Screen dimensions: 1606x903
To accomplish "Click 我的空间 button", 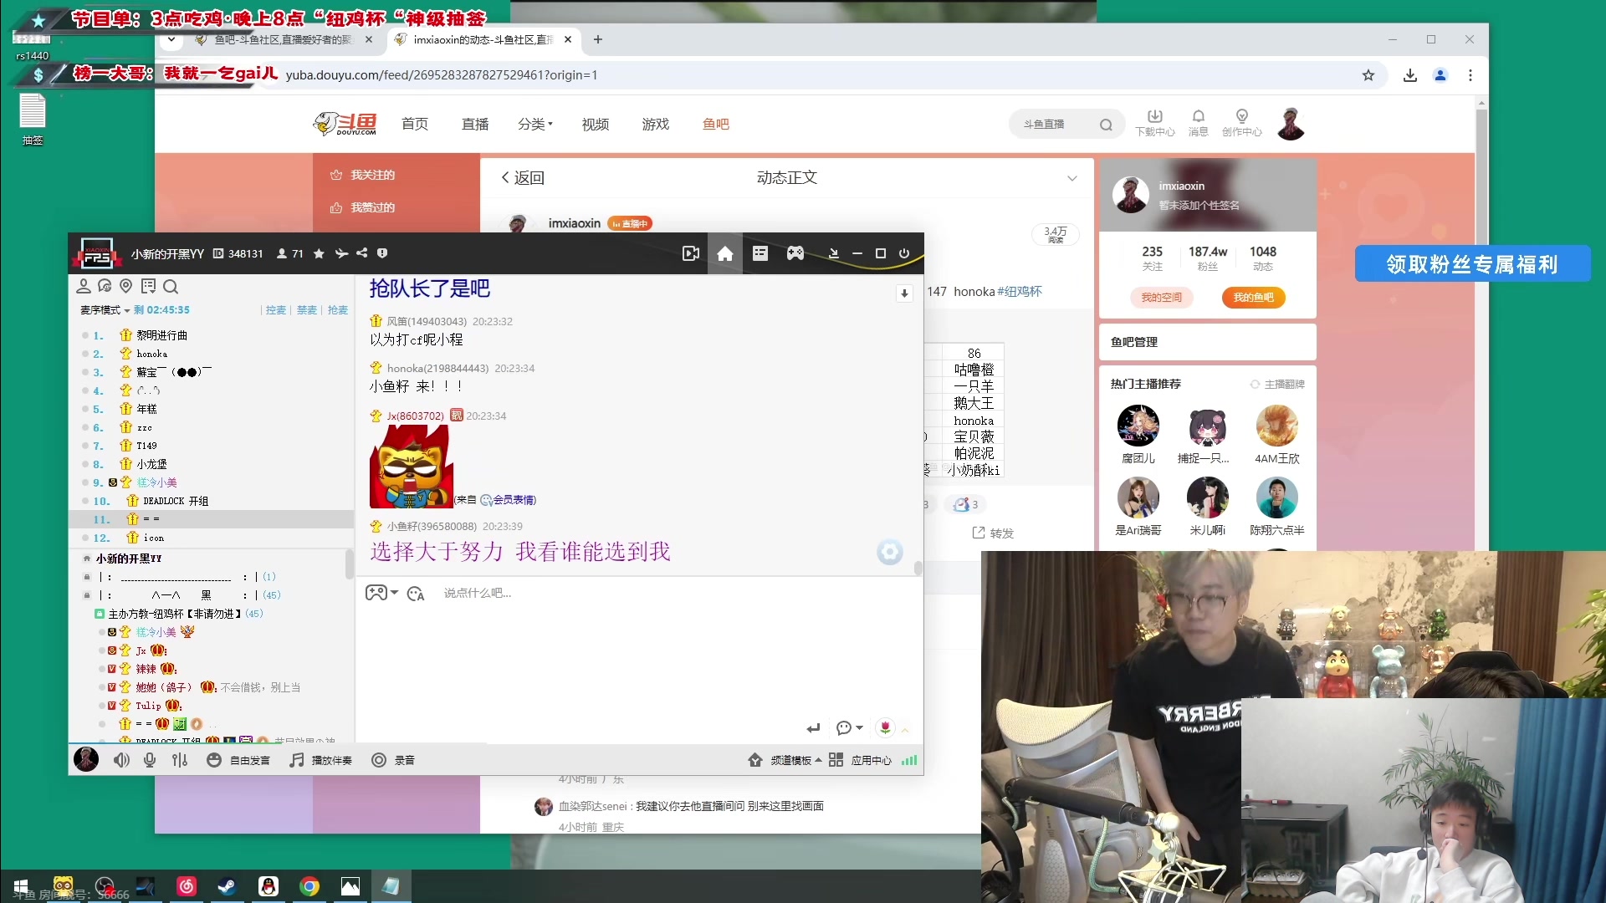I will click(x=1162, y=298).
